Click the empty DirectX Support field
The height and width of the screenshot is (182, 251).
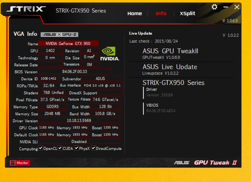[110, 92]
